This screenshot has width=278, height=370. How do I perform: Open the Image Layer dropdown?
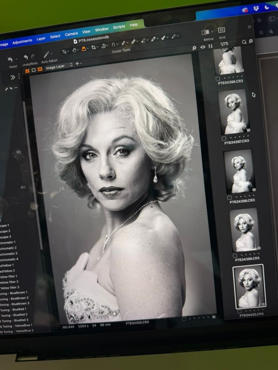59,66
